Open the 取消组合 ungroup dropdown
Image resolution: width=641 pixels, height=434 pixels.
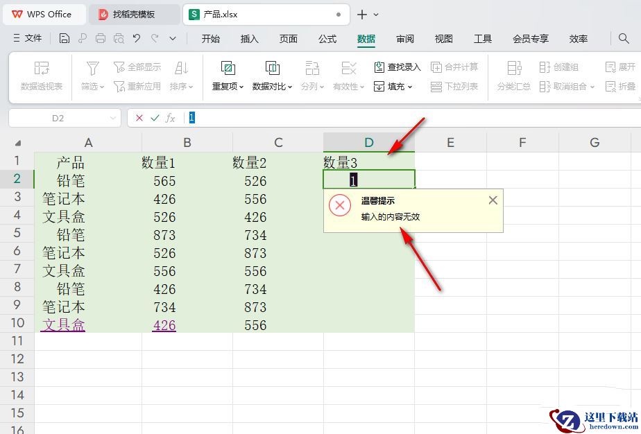click(x=567, y=86)
